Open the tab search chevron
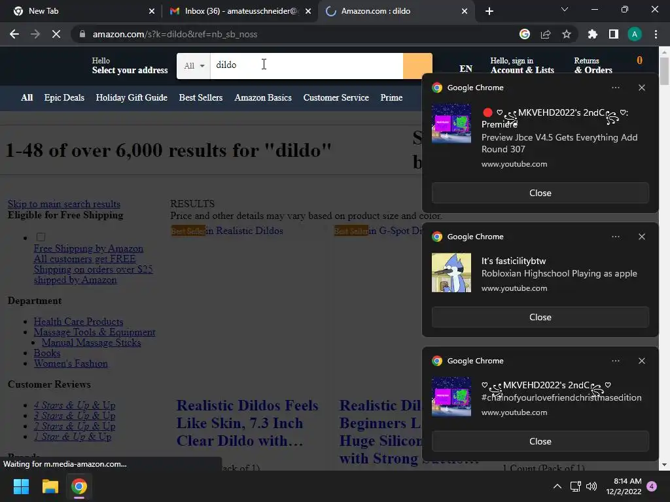Screen dimensions: 670x502 point(565,9)
